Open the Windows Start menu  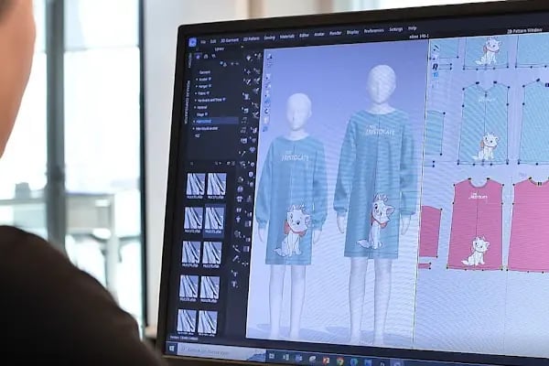pos(172,348)
